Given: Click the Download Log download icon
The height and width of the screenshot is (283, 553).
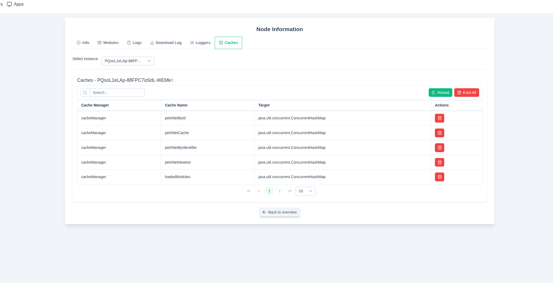Looking at the screenshot, I should click(x=152, y=43).
